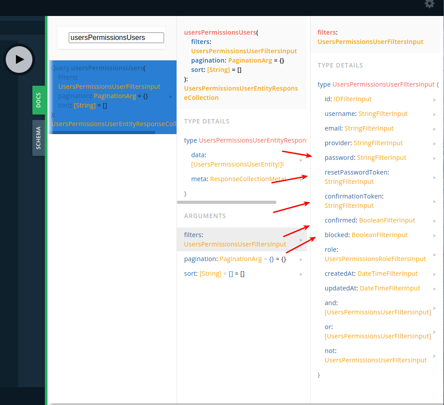Open the [UsersPermissionsUserEntity] data type link
The width and height of the screenshot is (444, 405).
[236, 164]
